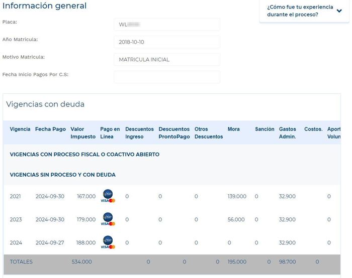The height and width of the screenshot is (278, 352).
Task: Click the Descuentos ProntoPago column header
Action: click(174, 133)
